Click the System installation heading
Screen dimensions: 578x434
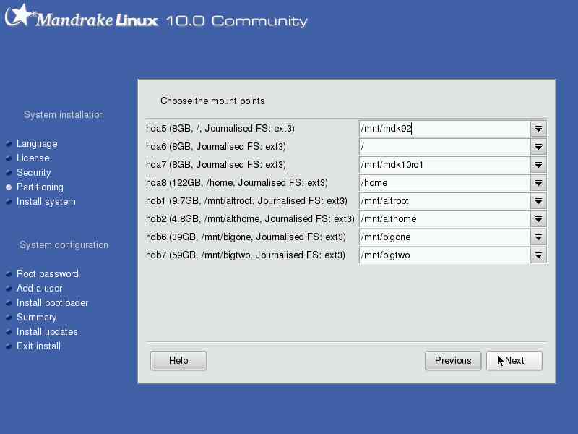tap(64, 115)
